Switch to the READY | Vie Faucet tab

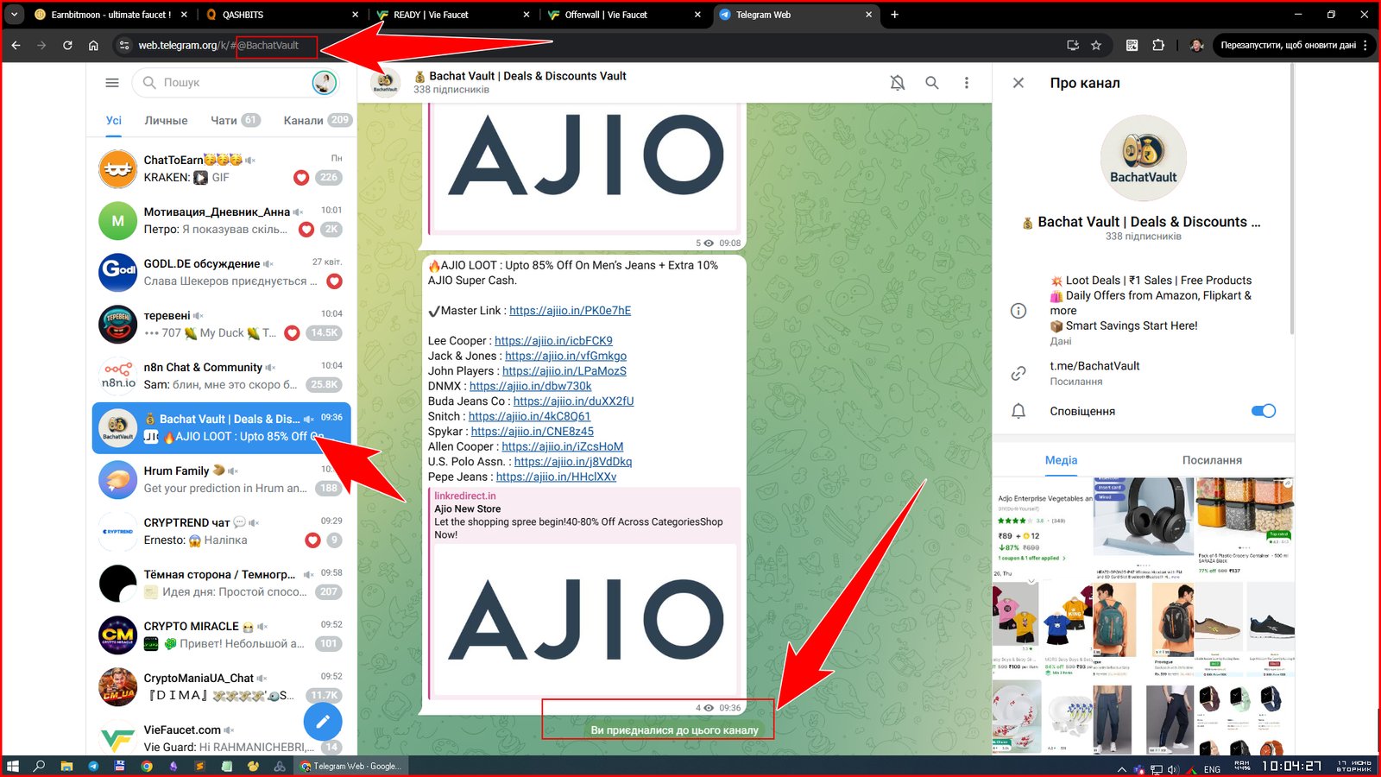pos(453,15)
